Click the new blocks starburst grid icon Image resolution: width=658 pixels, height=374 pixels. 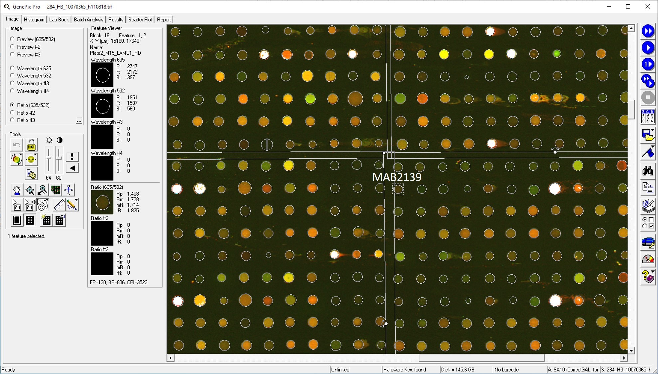(x=46, y=220)
